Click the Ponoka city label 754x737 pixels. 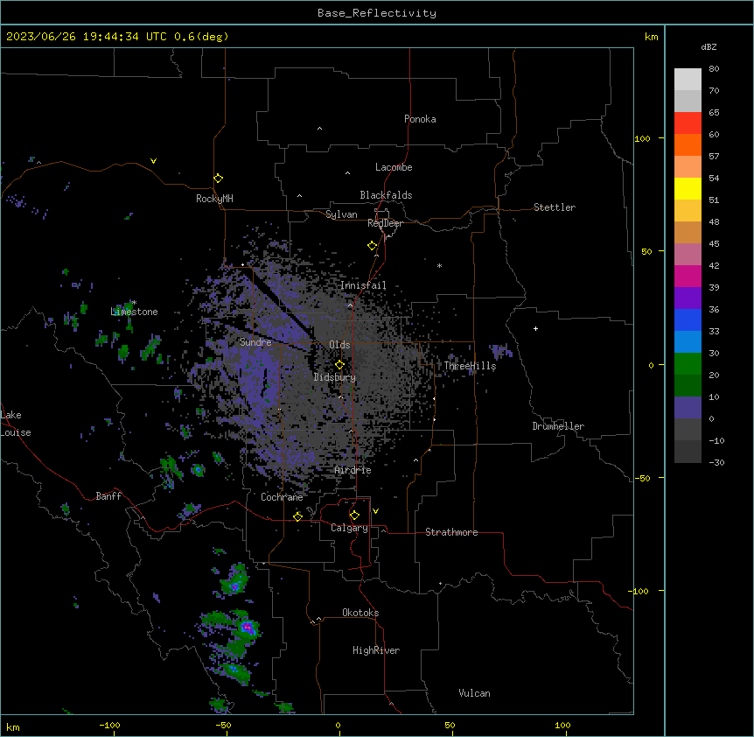(x=420, y=119)
